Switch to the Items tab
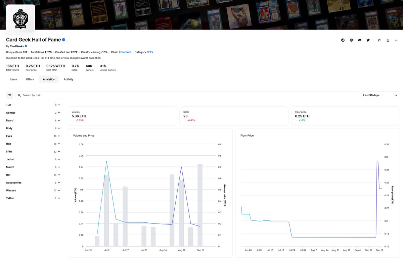 coord(13,79)
